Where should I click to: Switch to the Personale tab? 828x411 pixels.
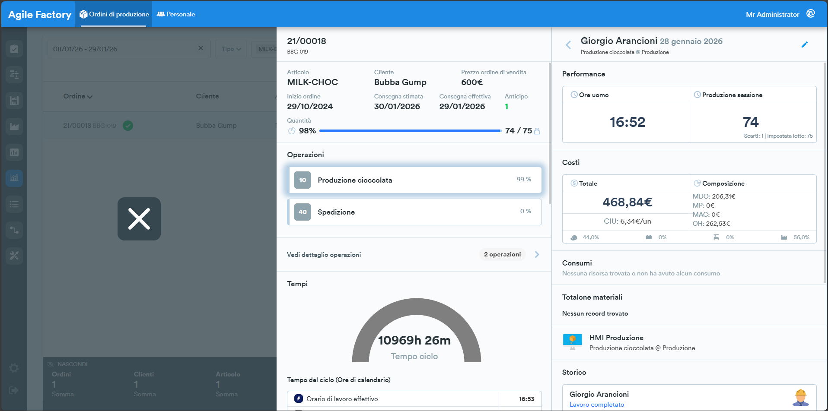(x=176, y=14)
